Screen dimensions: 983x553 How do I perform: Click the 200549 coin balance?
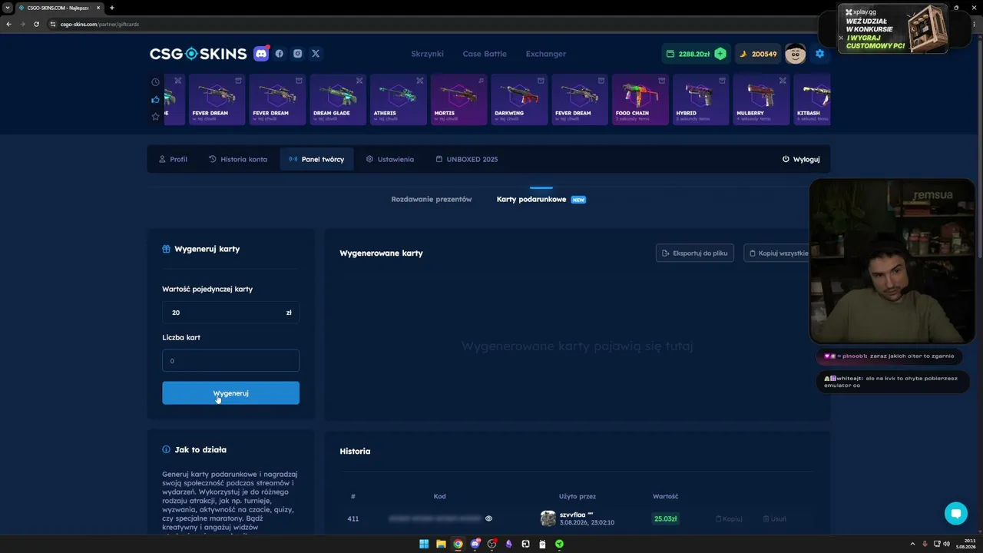[758, 54]
